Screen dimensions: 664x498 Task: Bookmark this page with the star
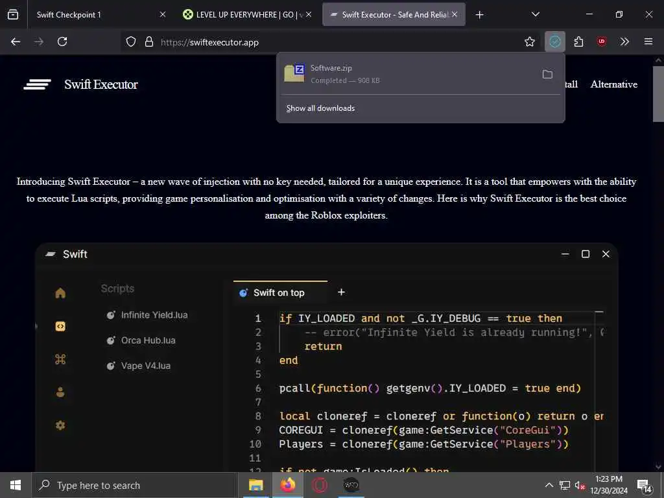click(529, 41)
